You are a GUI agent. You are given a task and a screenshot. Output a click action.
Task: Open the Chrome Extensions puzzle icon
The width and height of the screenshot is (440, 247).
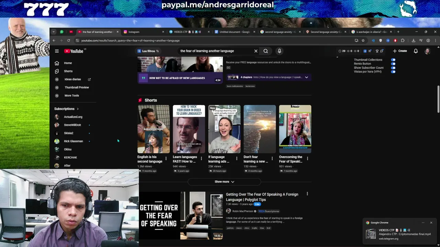pos(403,40)
